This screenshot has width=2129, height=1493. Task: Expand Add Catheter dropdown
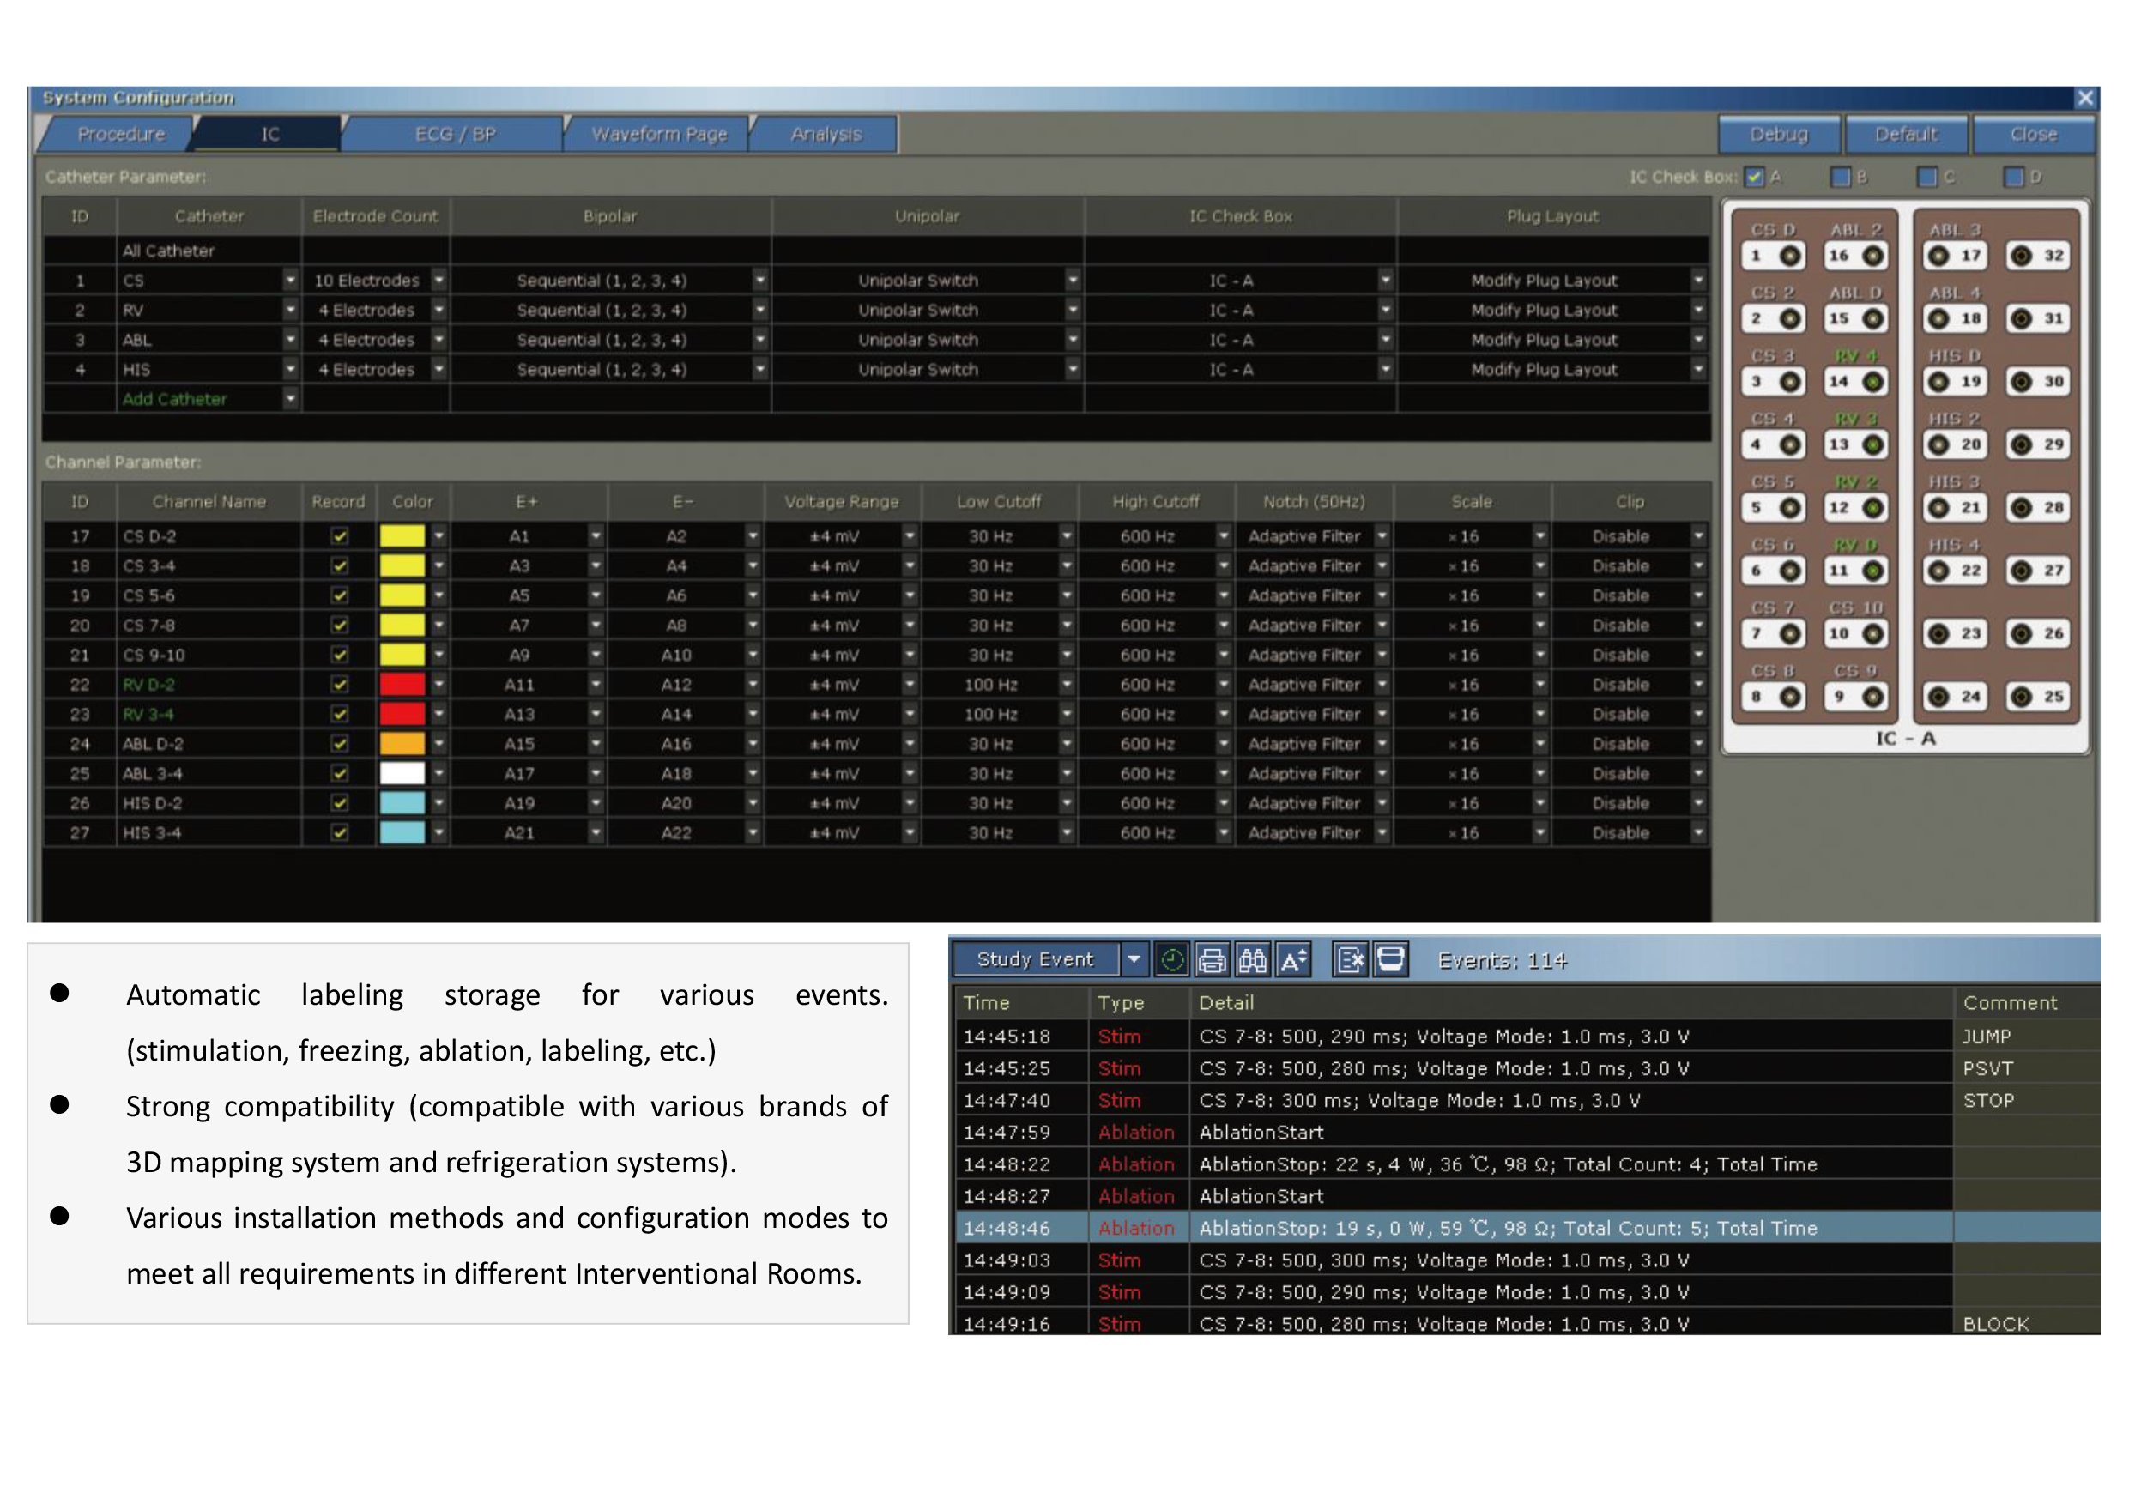[x=290, y=400]
